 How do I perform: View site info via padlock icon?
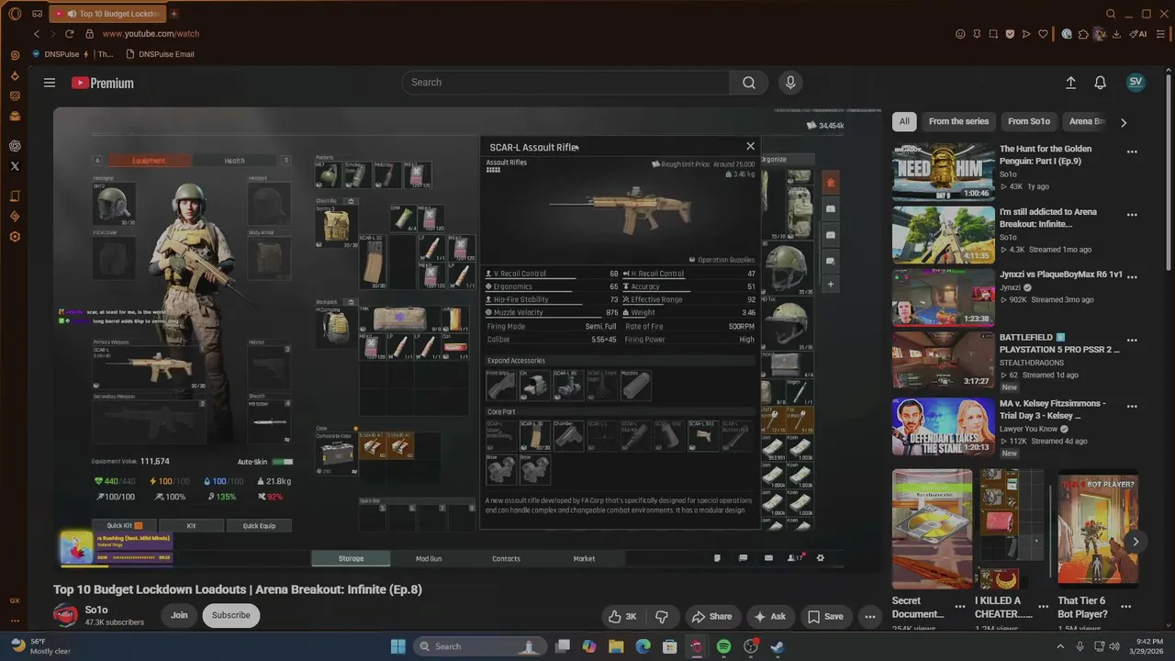(89, 34)
